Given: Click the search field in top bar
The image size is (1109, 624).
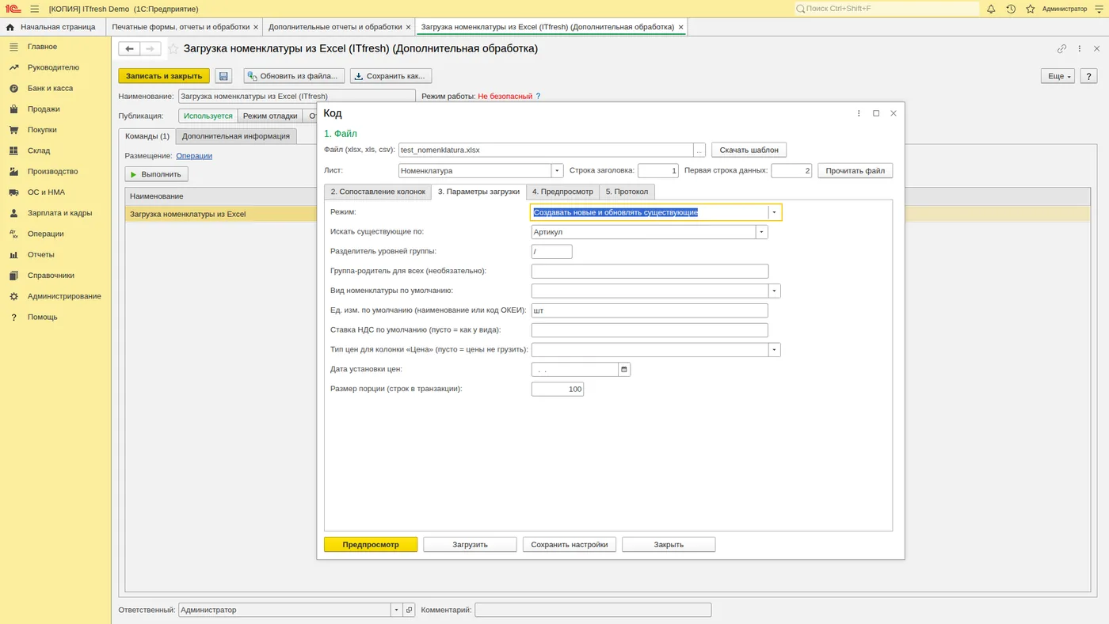Looking at the screenshot, I should coord(887,9).
